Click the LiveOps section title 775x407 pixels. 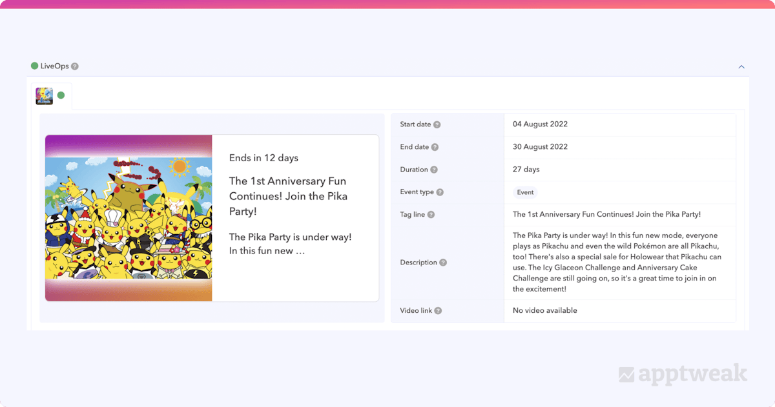point(54,66)
